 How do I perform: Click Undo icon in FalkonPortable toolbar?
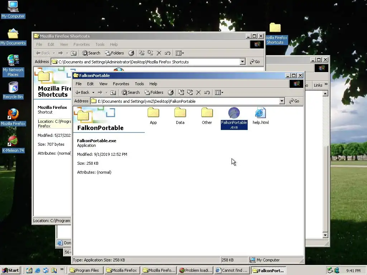pos(207,92)
